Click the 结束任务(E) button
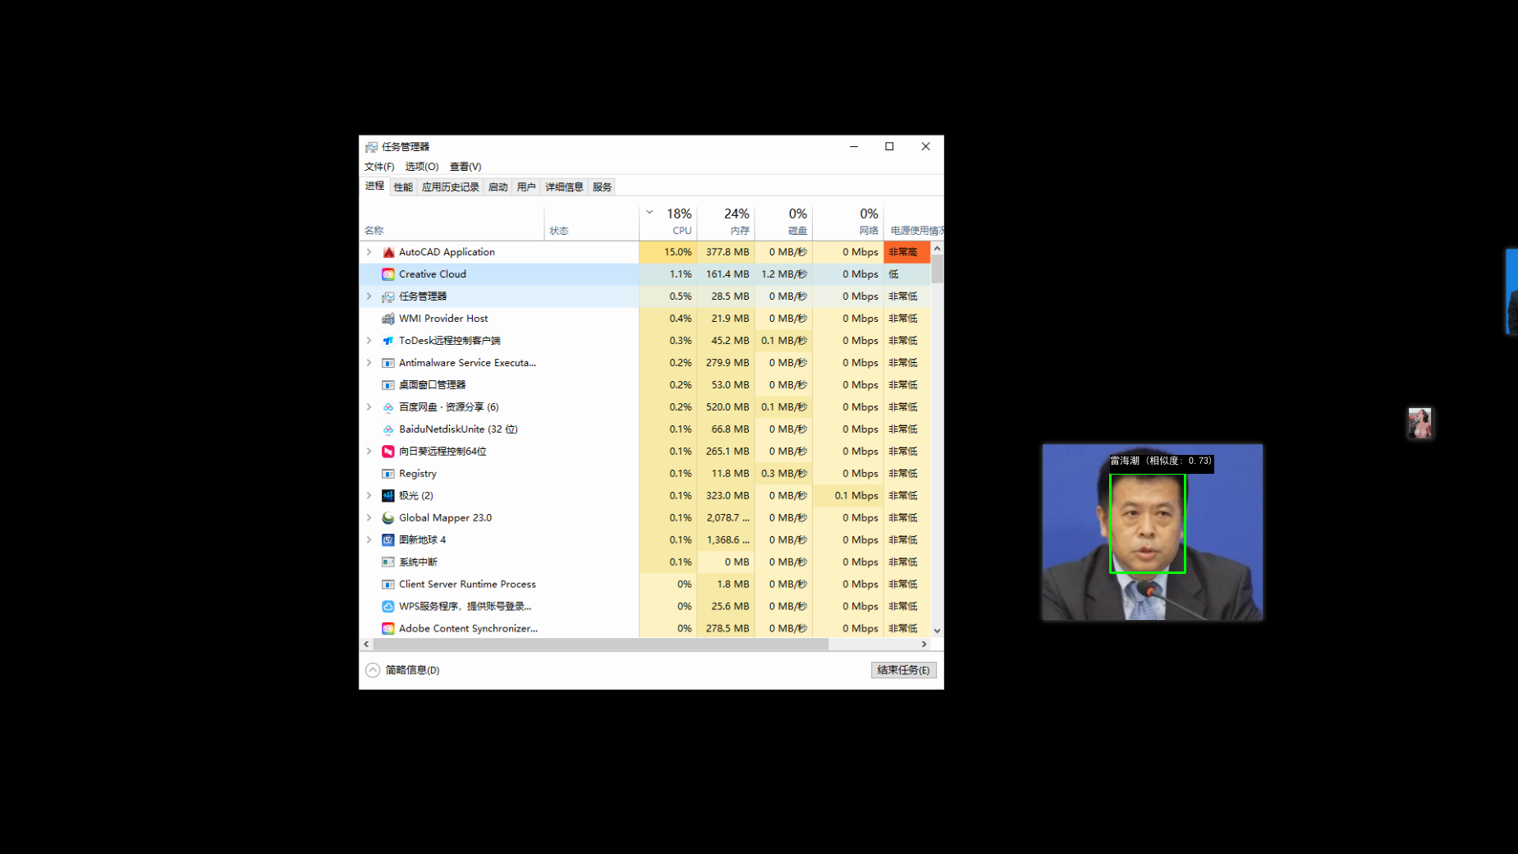 click(903, 670)
